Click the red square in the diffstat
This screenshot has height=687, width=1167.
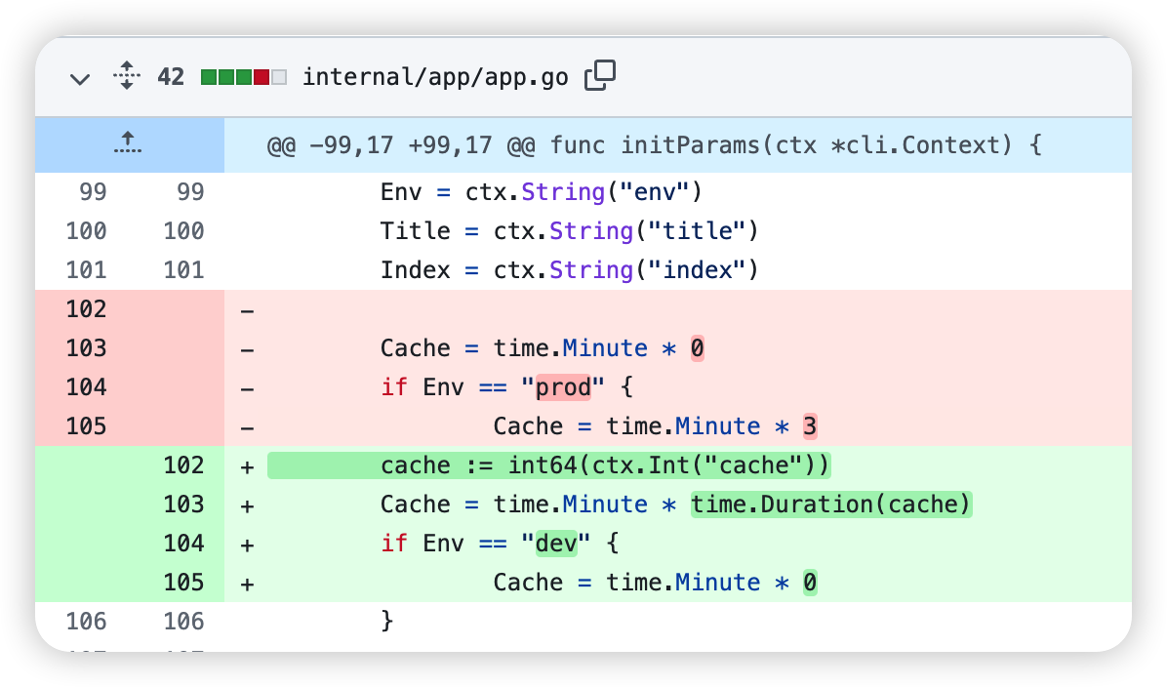[261, 77]
